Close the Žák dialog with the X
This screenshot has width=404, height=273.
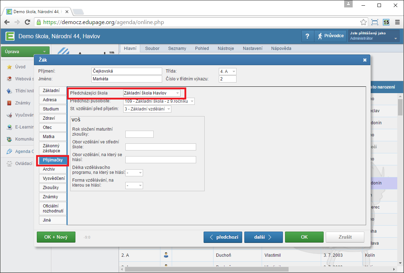coord(365,60)
